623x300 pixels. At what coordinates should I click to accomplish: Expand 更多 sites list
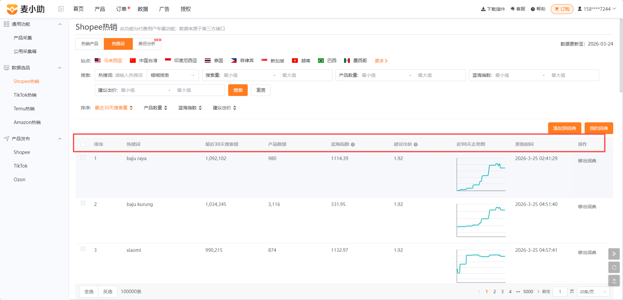coord(381,61)
